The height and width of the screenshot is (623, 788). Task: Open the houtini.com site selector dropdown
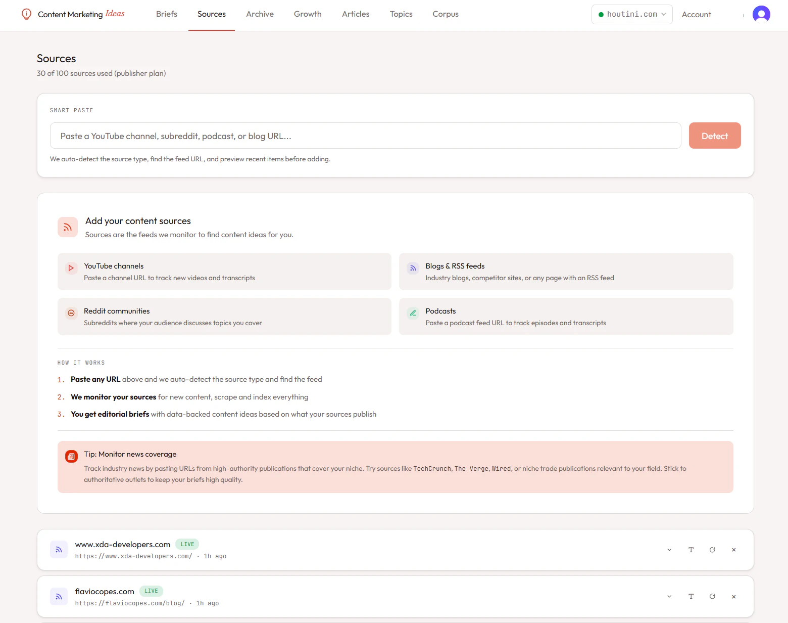coord(632,14)
